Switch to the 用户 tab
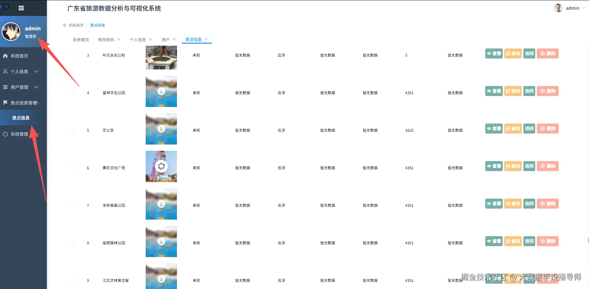Screen dimensions: 589x289 click(166, 39)
